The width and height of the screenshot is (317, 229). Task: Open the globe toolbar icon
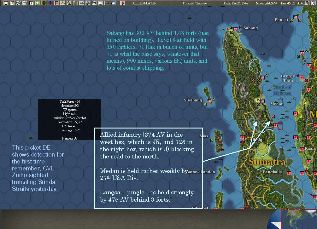point(88,3)
